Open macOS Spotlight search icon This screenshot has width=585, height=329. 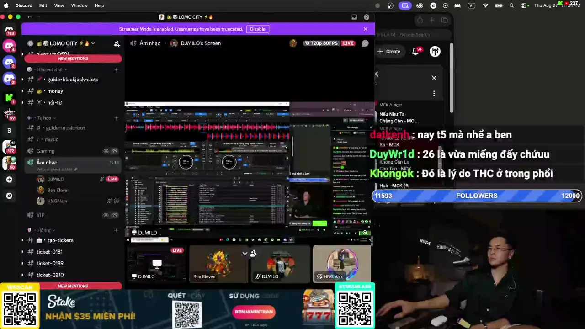click(511, 5)
